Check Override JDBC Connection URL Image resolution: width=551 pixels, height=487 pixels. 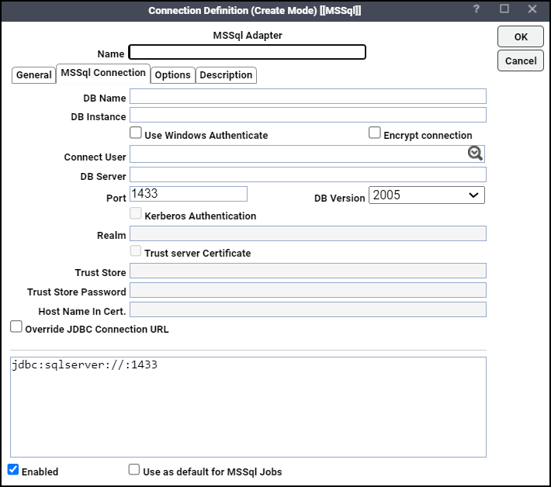(x=16, y=326)
